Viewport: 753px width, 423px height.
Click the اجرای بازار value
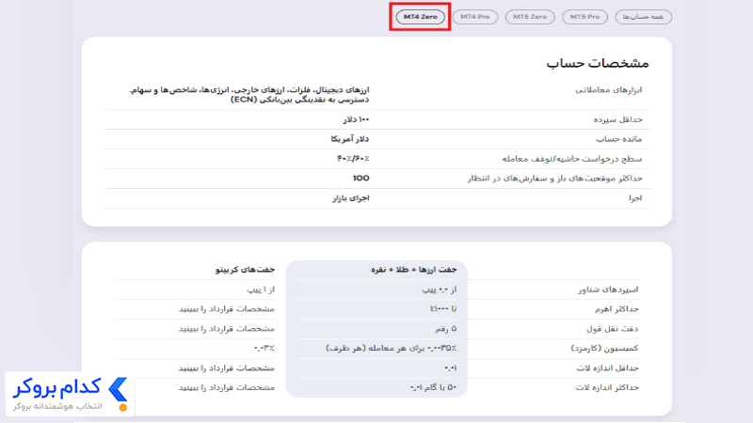(x=350, y=198)
